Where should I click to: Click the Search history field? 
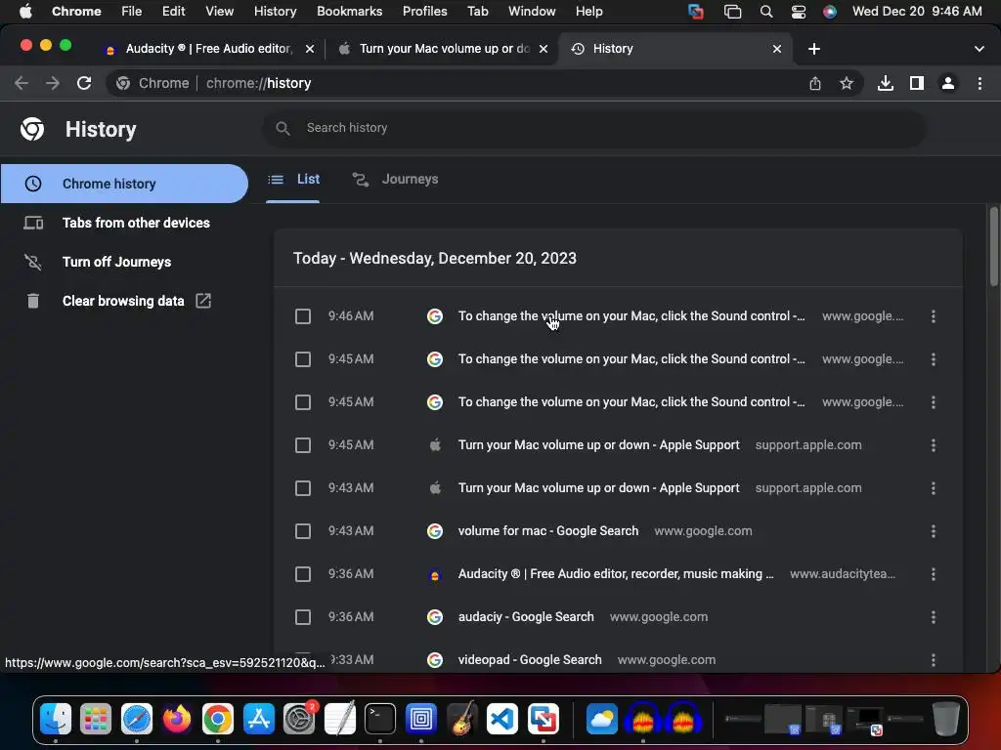pos(594,128)
